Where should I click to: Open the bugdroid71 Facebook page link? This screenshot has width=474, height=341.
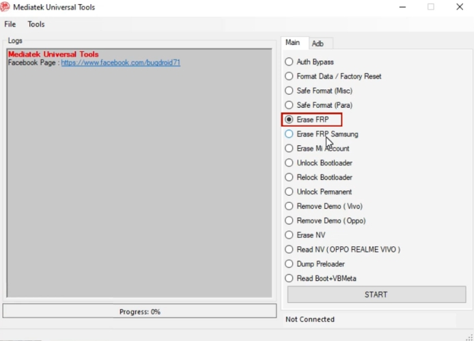tap(121, 63)
